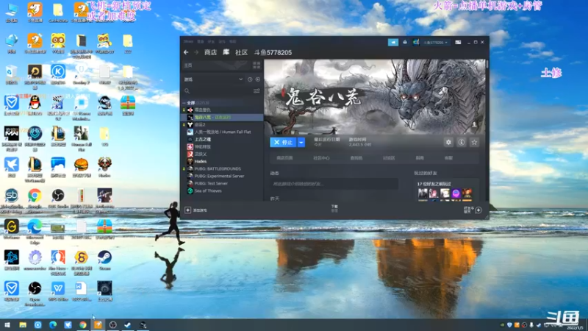The height and width of the screenshot is (331, 588).
Task: Open friends and chat plus icon
Action: tap(478, 210)
